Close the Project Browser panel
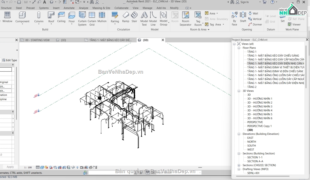The image size is (310, 180). (307, 40)
